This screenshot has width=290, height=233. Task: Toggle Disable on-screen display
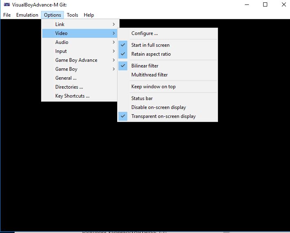pyautogui.click(x=168, y=107)
